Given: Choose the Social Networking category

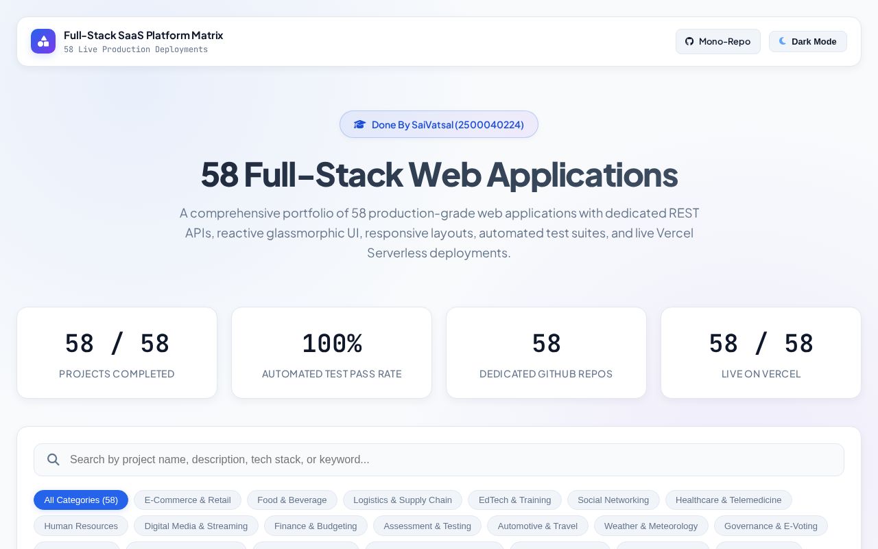Looking at the screenshot, I should tap(613, 500).
